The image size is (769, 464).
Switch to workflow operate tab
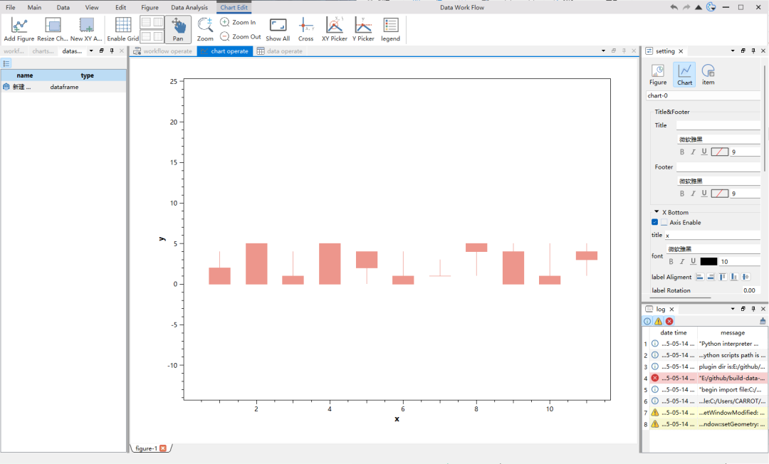pos(163,51)
